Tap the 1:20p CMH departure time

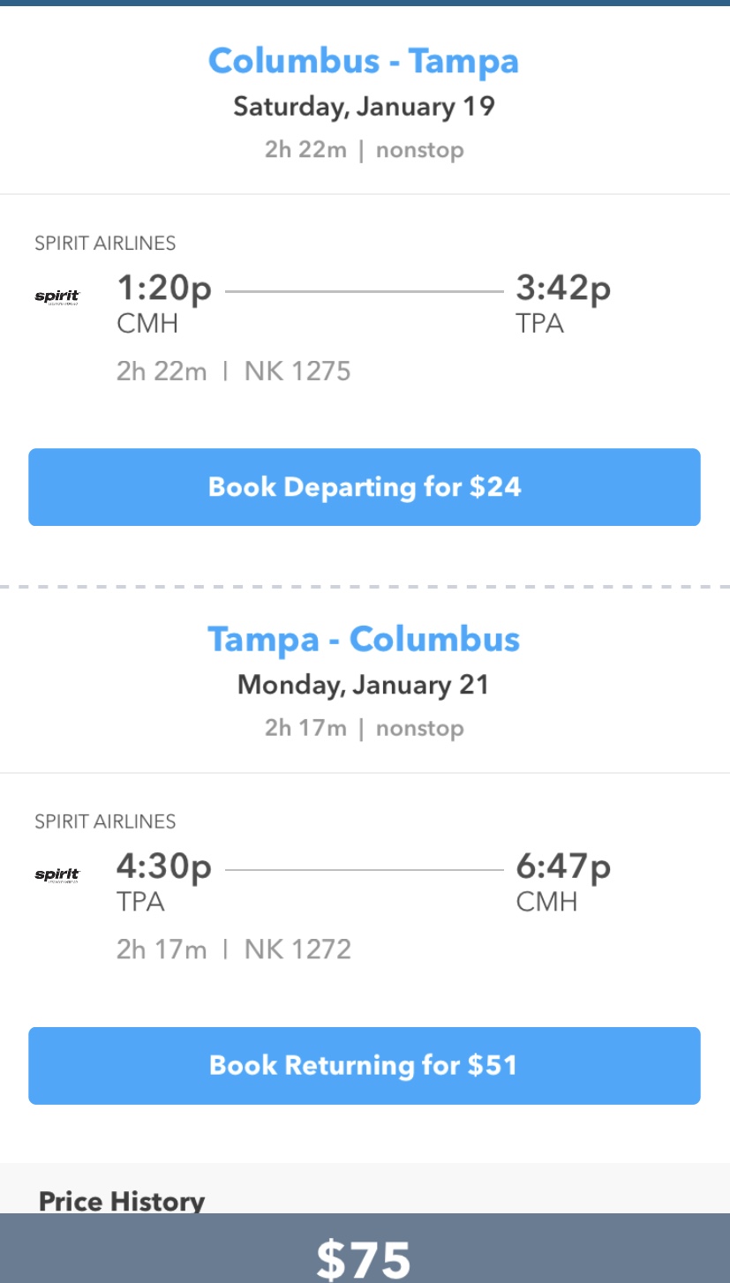(164, 303)
